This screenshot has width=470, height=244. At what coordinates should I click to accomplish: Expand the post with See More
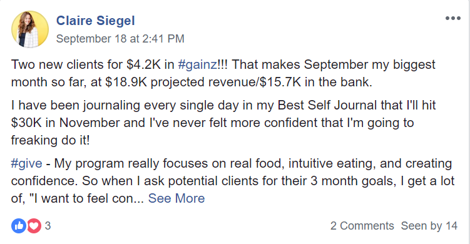(176, 198)
